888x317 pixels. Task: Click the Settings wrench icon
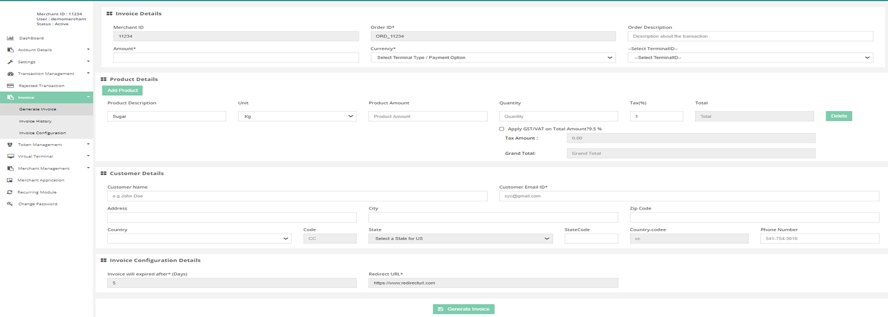(10, 62)
